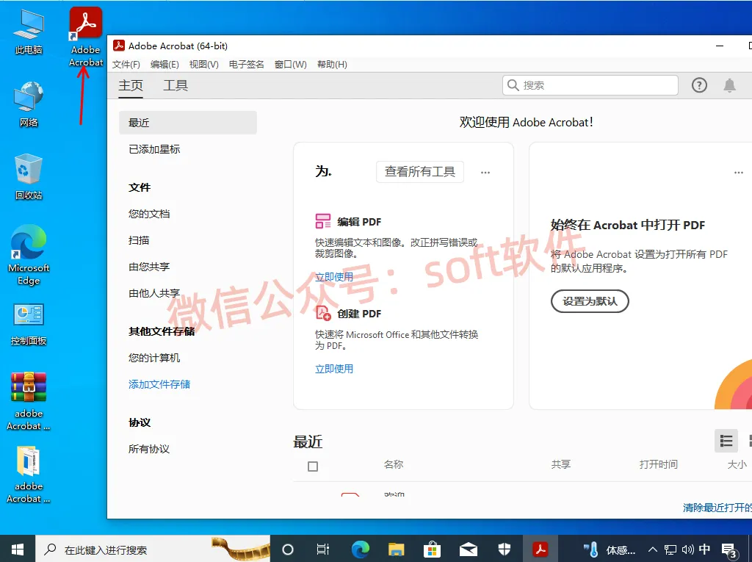Image resolution: width=752 pixels, height=562 pixels.
Task: Open the 电子签名 menu
Action: tap(246, 65)
